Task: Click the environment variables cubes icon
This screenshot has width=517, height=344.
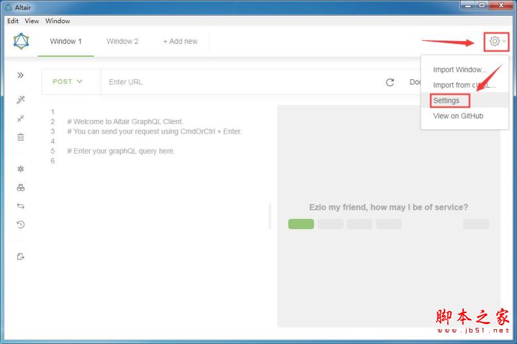Action: (21, 188)
